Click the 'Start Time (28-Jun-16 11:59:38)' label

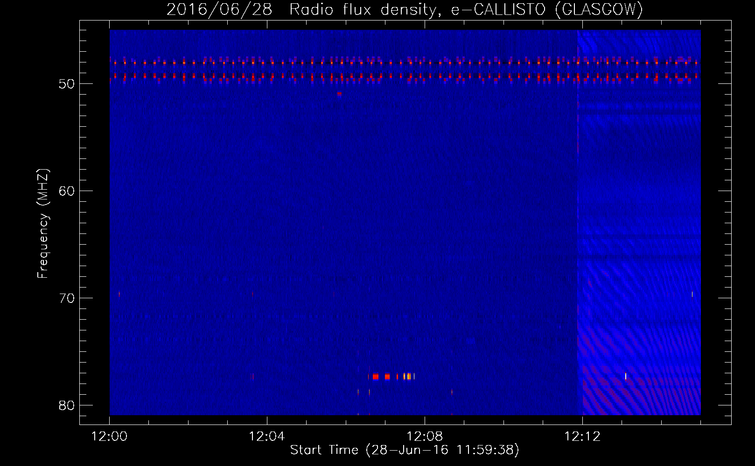pos(405,450)
